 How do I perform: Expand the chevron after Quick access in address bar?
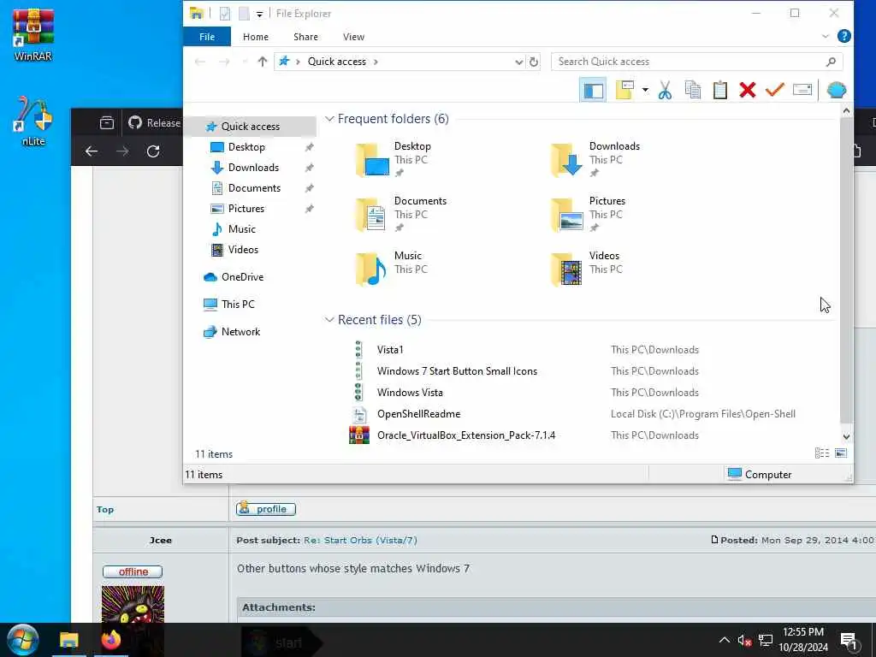click(376, 62)
